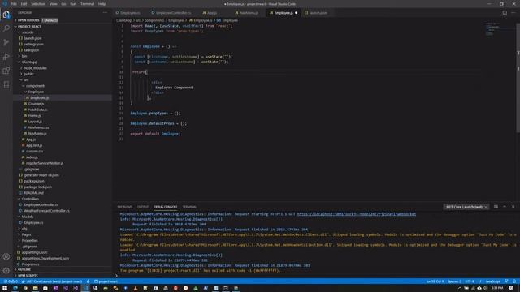Click the Clear Console icon in panel

tap(496, 207)
